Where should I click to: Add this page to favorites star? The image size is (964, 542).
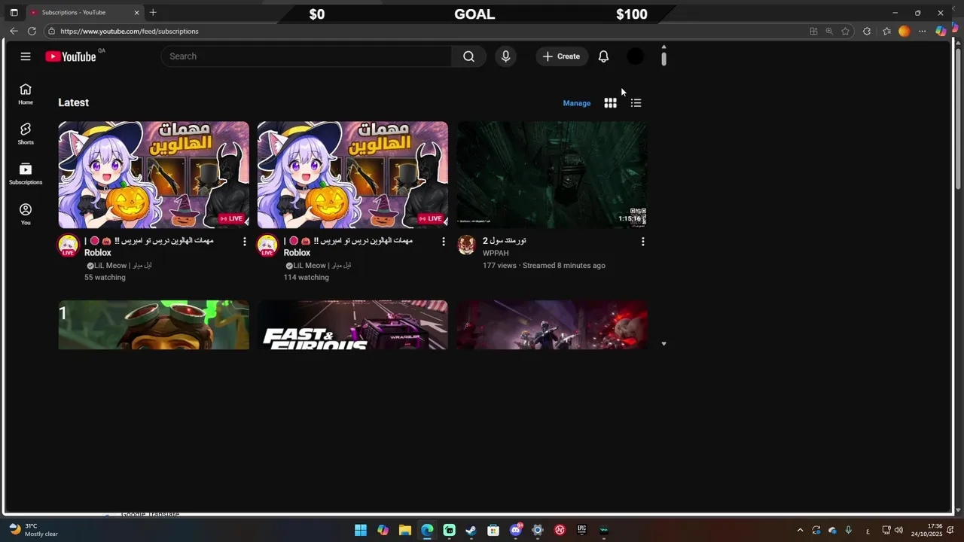845,31
